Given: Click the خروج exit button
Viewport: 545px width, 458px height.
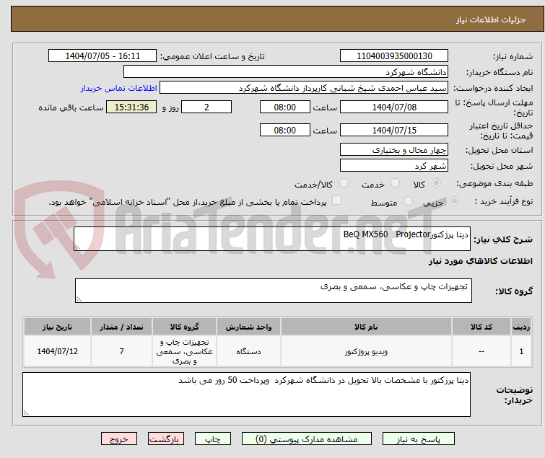Looking at the screenshot, I should tap(119, 439).
